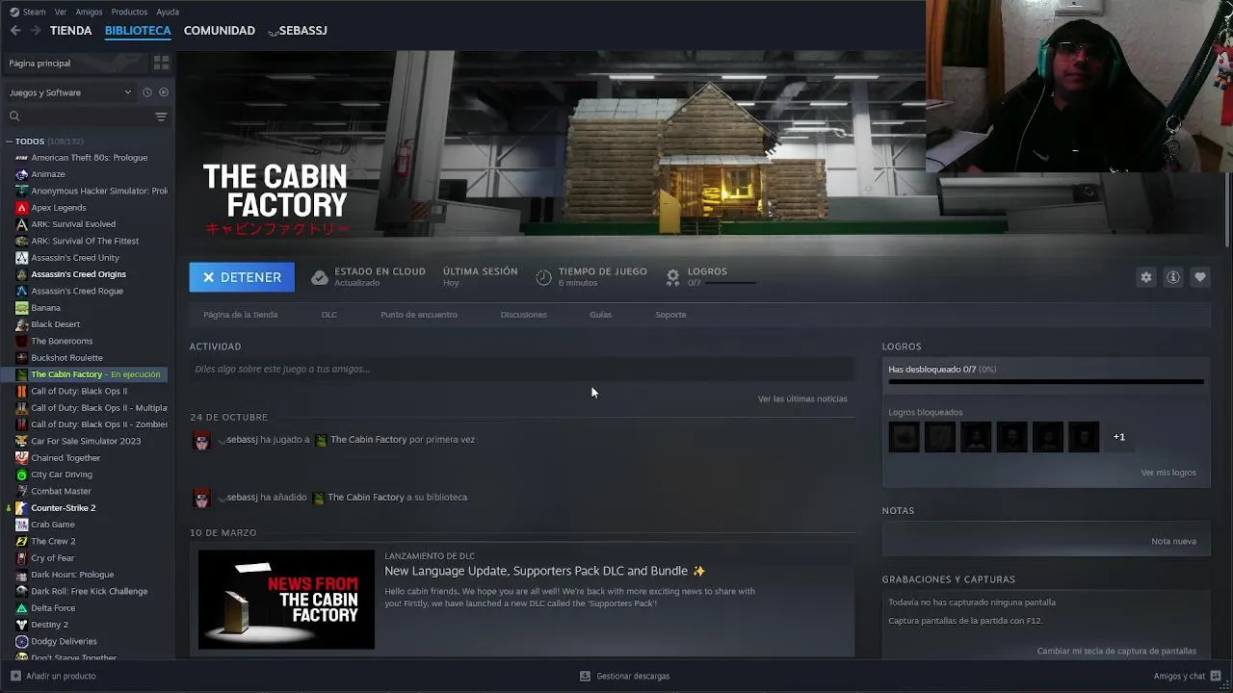Screen dimensions: 1233x693
Task: Open advanced filter sliders icon
Action: pos(161,116)
